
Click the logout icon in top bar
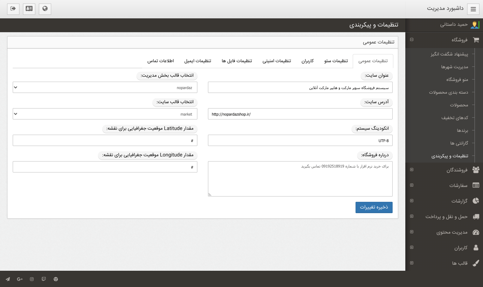(13, 9)
